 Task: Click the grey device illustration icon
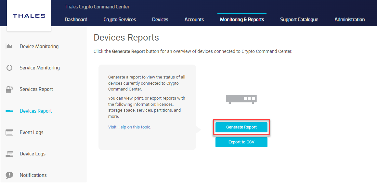click(241, 99)
